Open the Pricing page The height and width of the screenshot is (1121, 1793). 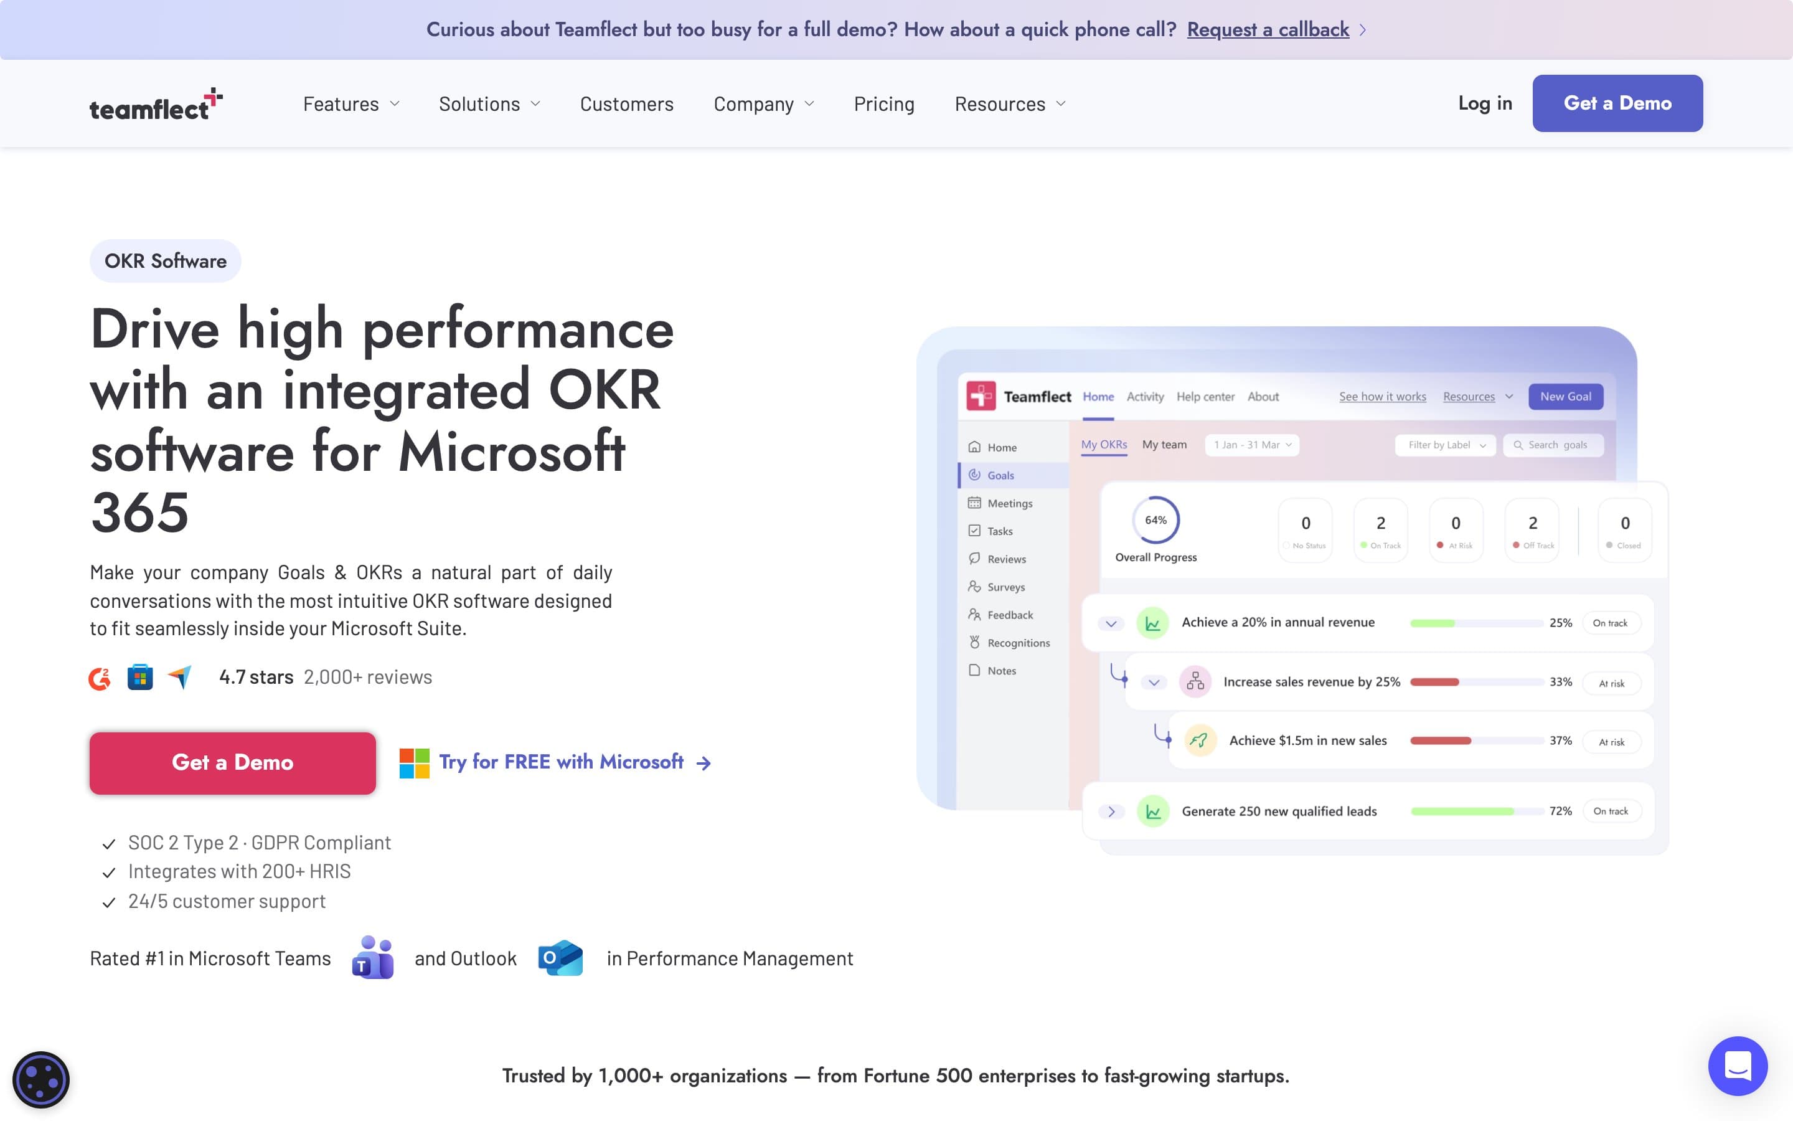pyautogui.click(x=884, y=104)
